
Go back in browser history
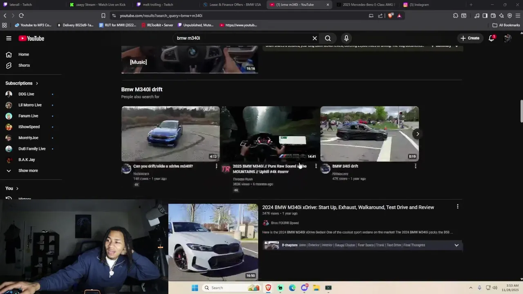click(5, 16)
